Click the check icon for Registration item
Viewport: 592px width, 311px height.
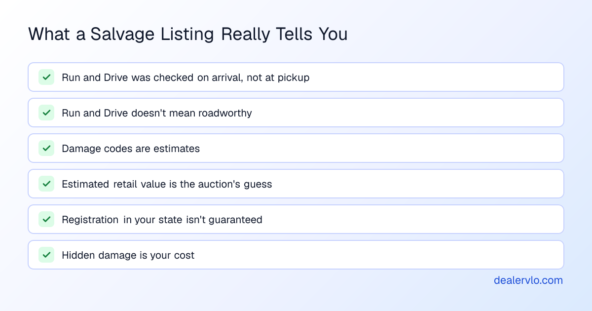click(46, 219)
